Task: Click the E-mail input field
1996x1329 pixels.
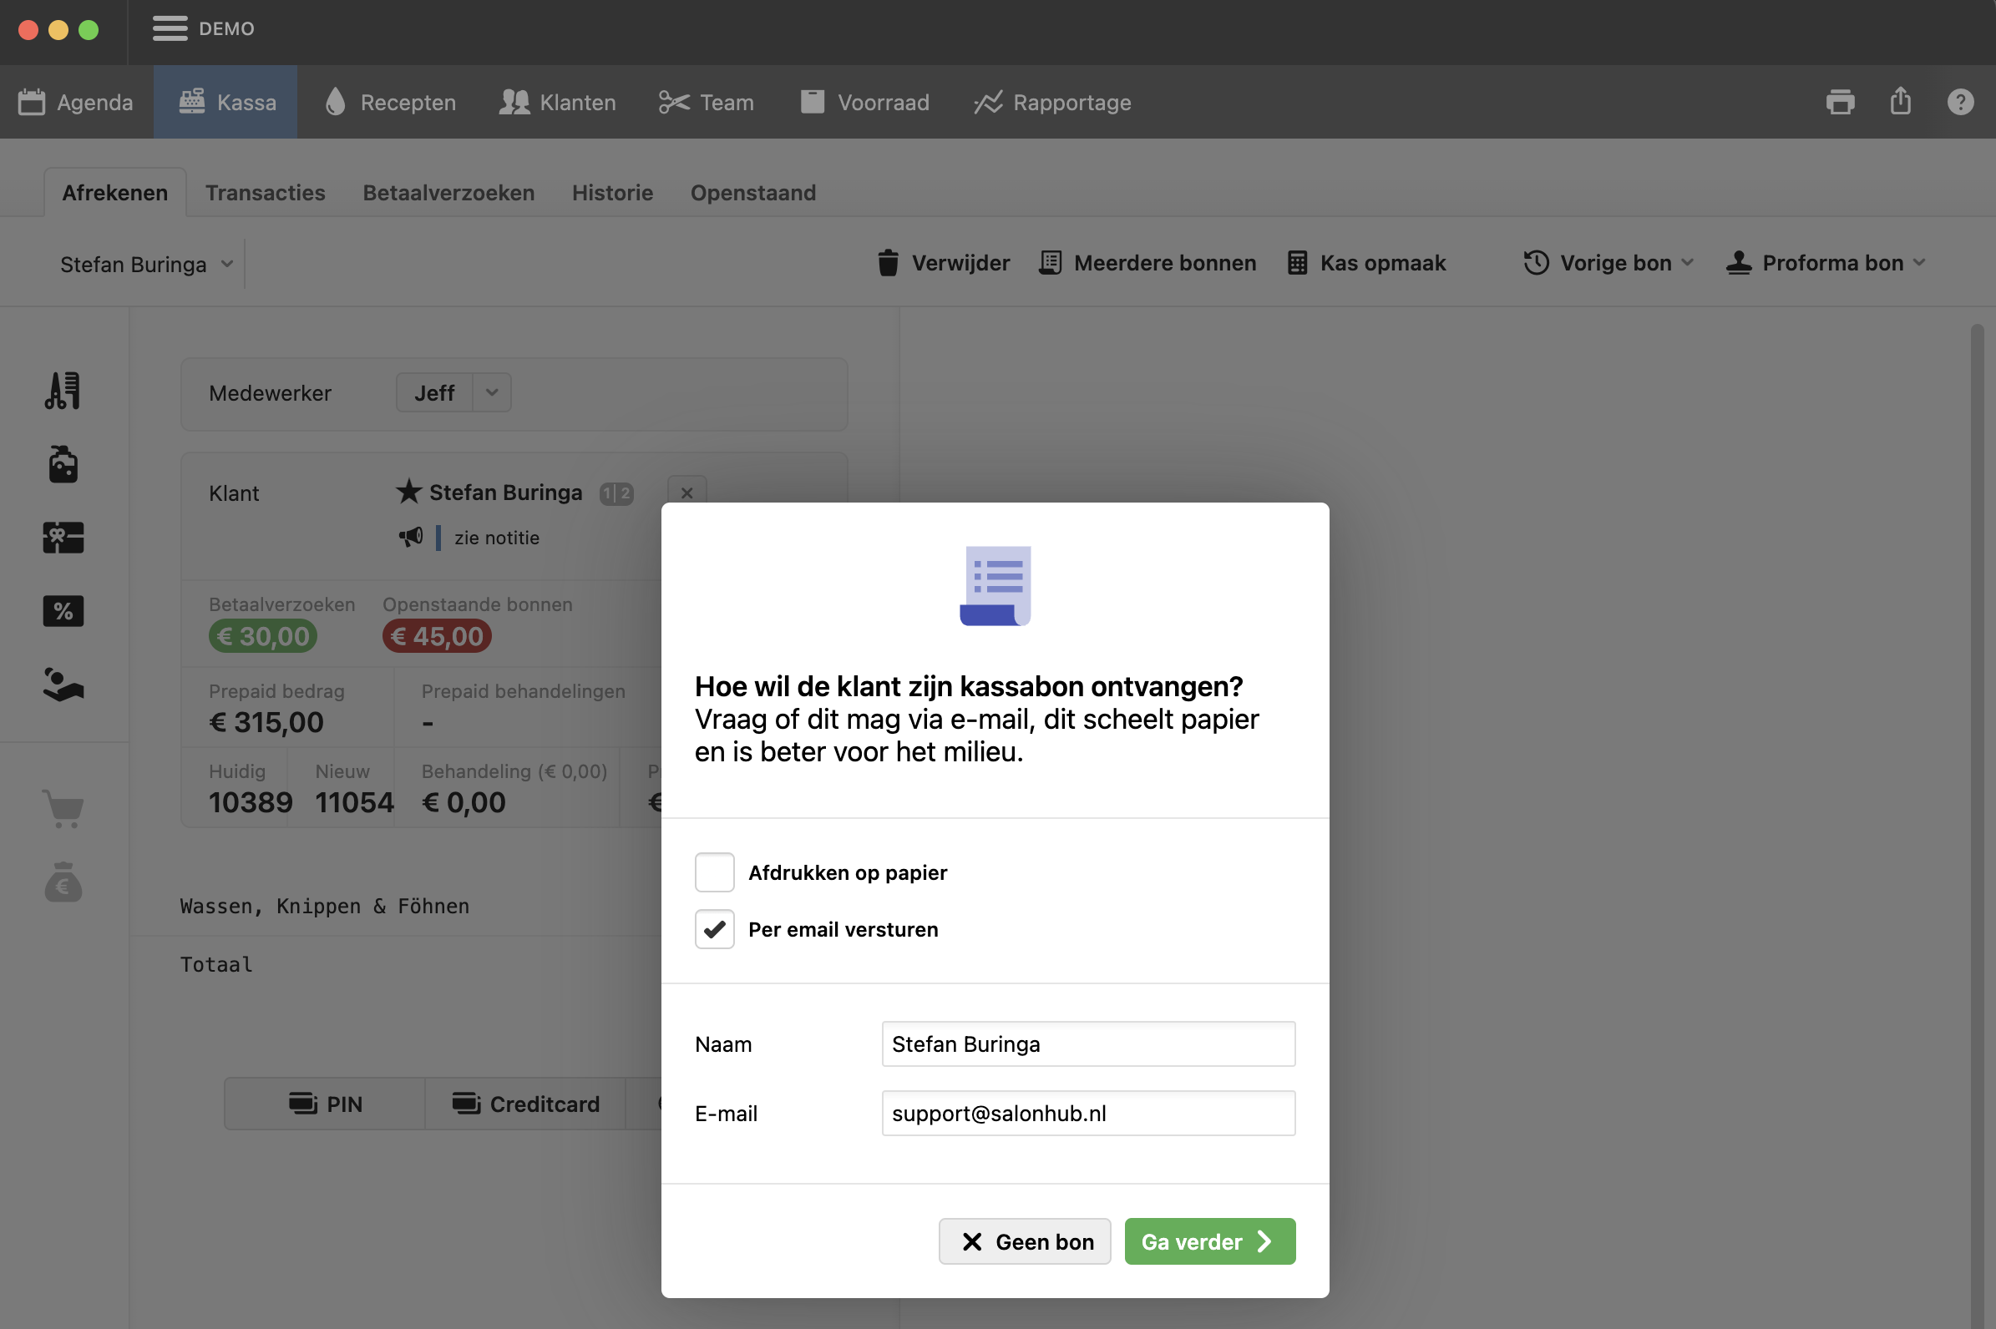Action: 1088,1113
